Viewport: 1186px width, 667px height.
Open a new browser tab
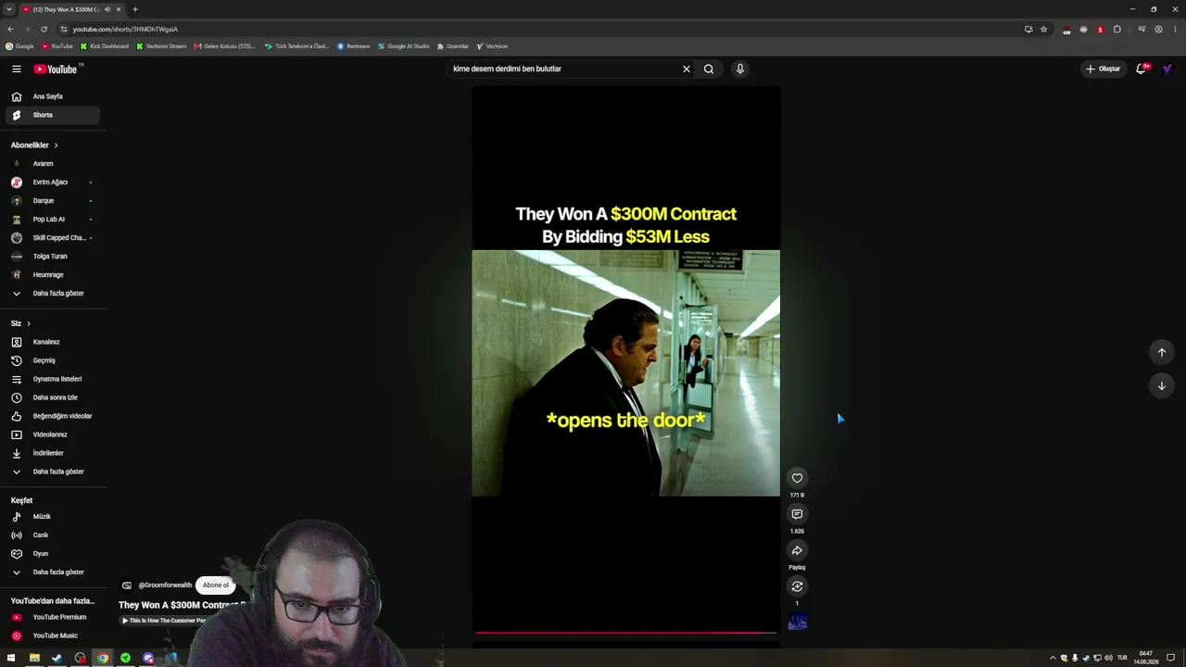click(x=135, y=9)
